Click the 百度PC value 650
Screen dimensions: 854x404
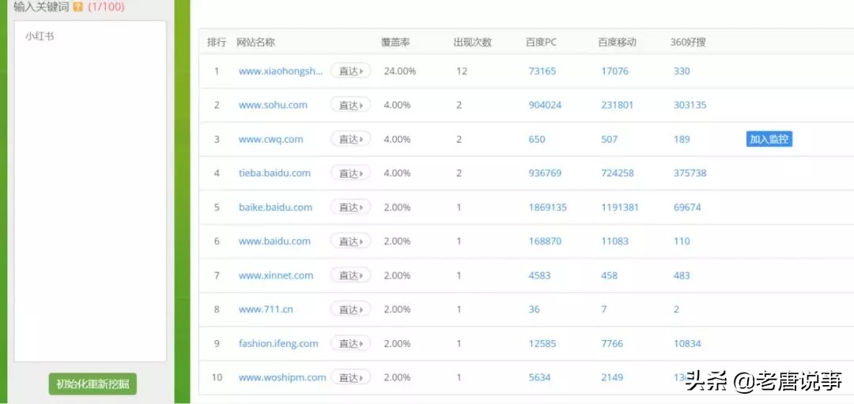[536, 139]
